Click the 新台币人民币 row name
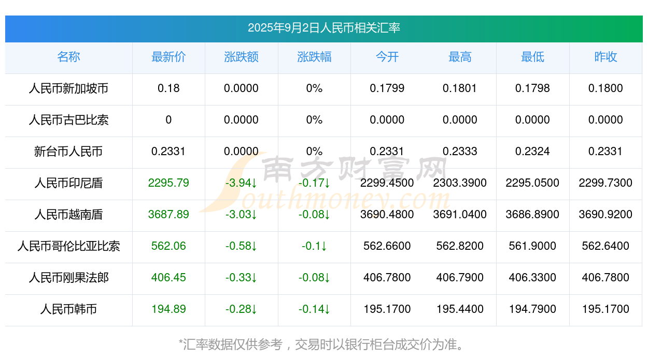This screenshot has height=361, width=648. pyautogui.click(x=68, y=152)
